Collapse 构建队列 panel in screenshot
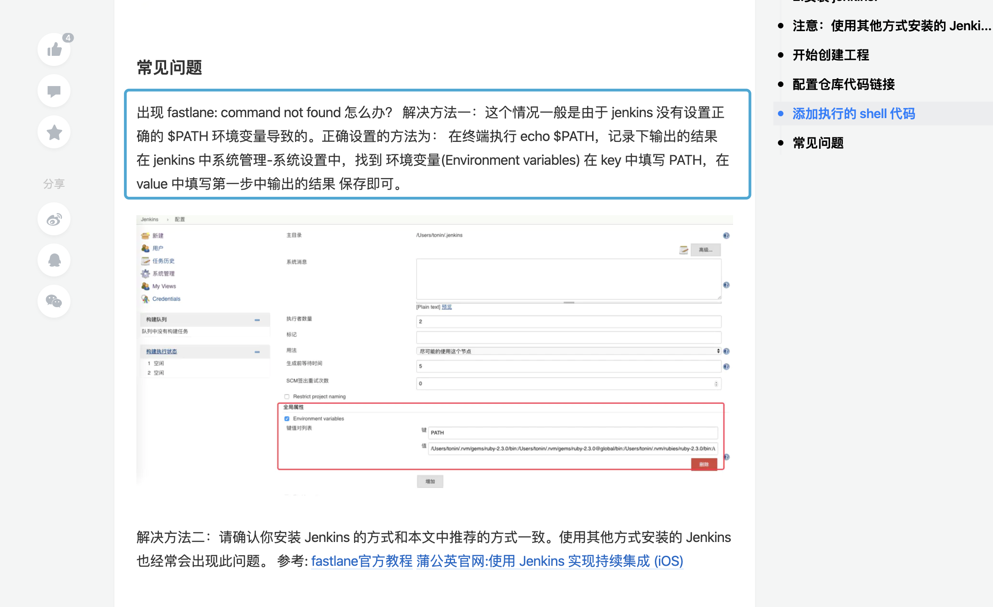993x607 pixels. click(x=257, y=320)
